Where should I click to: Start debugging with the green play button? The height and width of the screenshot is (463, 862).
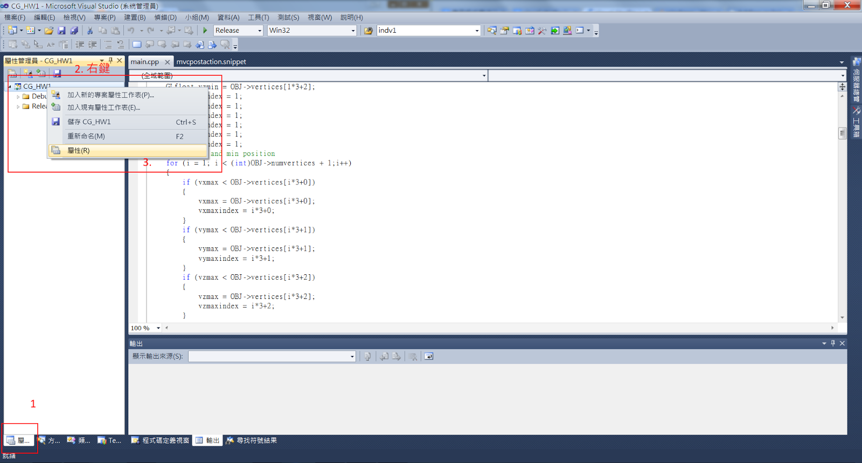[205, 31]
